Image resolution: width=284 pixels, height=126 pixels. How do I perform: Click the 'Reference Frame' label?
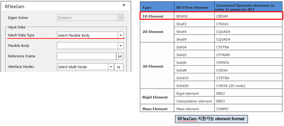coord(22,56)
